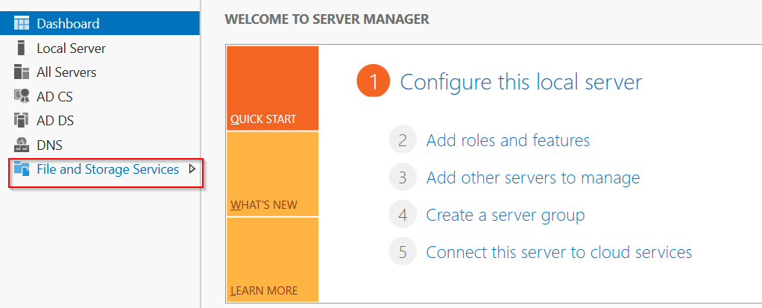
Task: Switch to the What's New tile
Action: coord(272,174)
